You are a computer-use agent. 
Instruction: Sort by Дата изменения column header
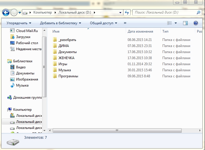coord(140,31)
